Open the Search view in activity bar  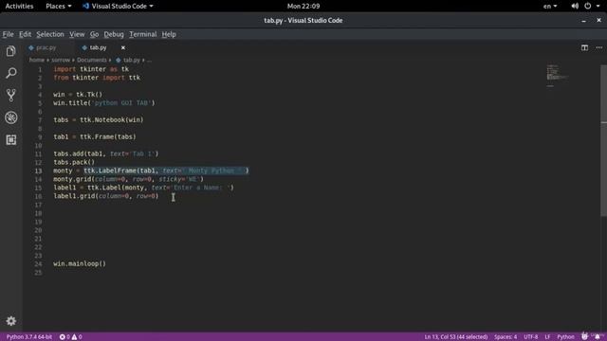click(x=10, y=73)
